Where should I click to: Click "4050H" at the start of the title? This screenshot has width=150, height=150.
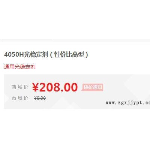[14, 55]
